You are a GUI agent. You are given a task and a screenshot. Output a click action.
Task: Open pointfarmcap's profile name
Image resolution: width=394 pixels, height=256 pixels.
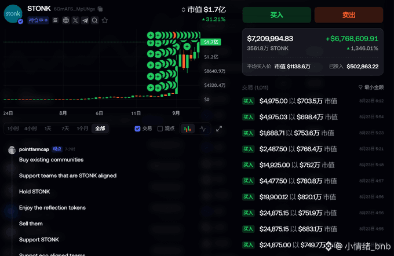pyautogui.click(x=34, y=149)
